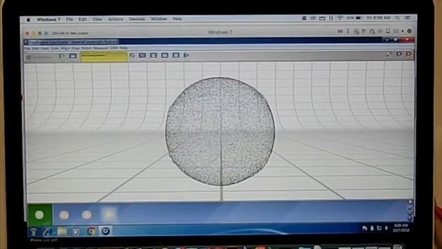Select the third thumbnail in bottom strip
Screen dimensions: 442x249
coord(86,215)
